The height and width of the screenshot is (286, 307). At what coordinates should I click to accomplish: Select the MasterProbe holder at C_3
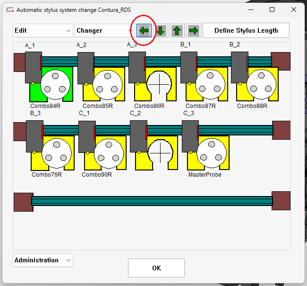point(208,153)
